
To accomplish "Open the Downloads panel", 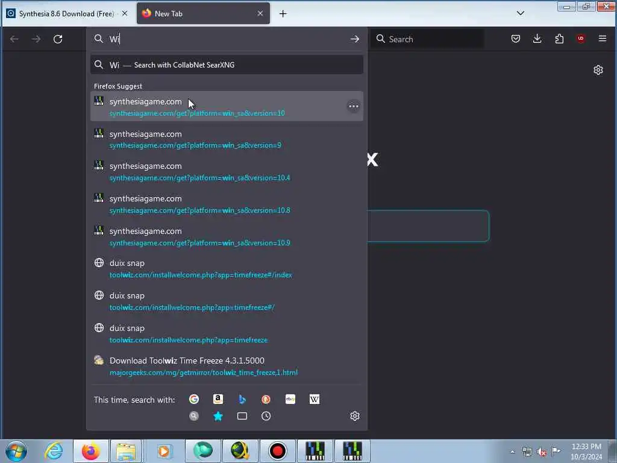I will (537, 39).
